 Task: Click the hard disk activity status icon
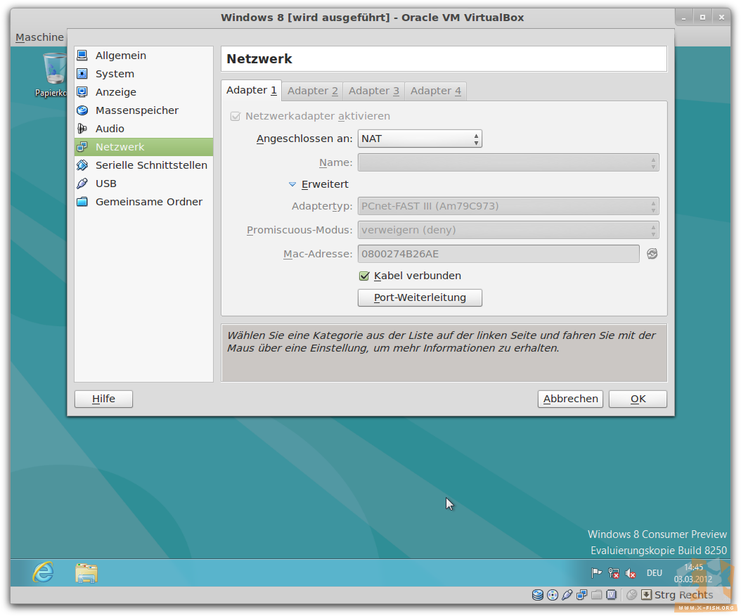coord(537,595)
